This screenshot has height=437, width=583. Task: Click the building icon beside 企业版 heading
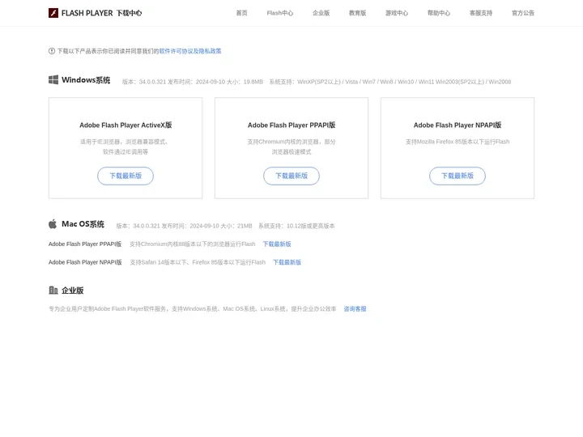coord(53,291)
